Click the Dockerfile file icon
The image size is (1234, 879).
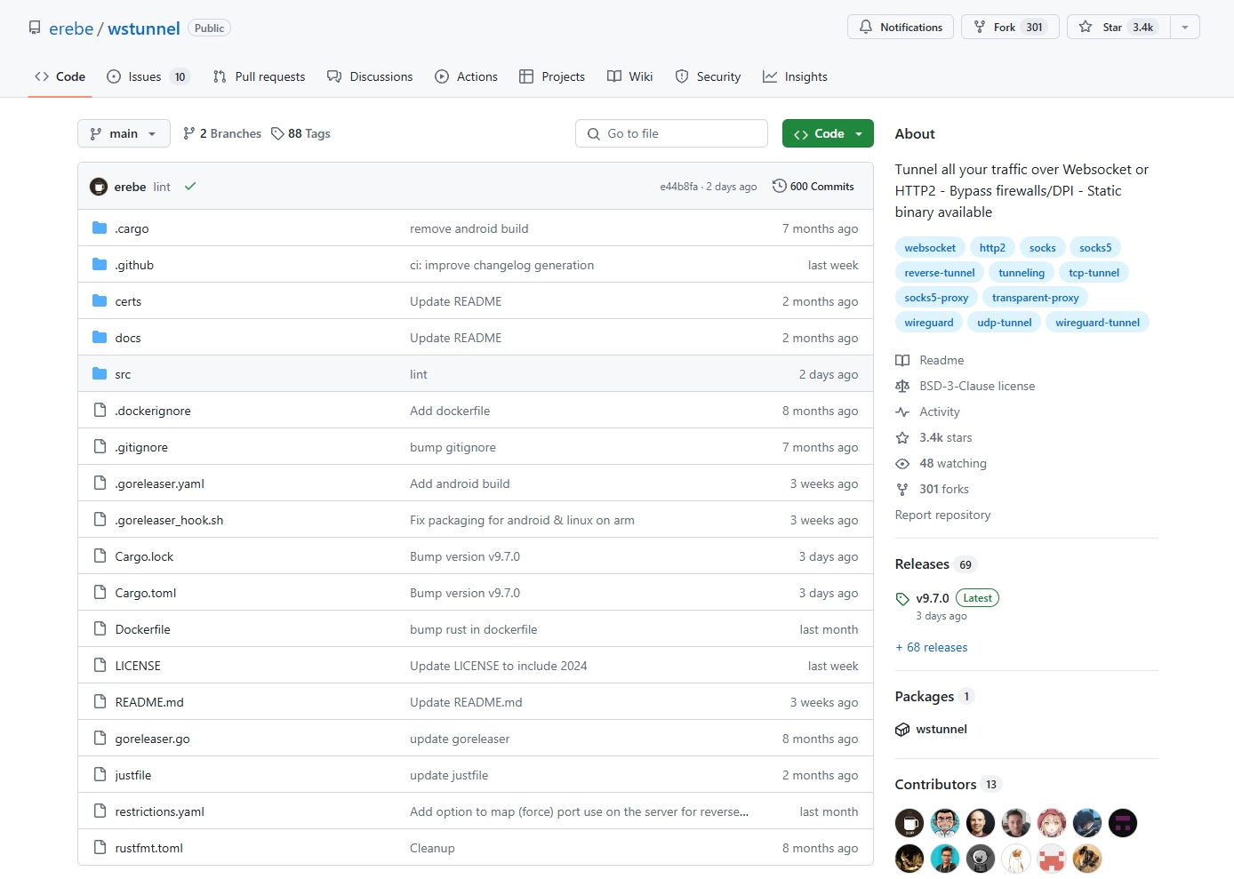click(100, 629)
